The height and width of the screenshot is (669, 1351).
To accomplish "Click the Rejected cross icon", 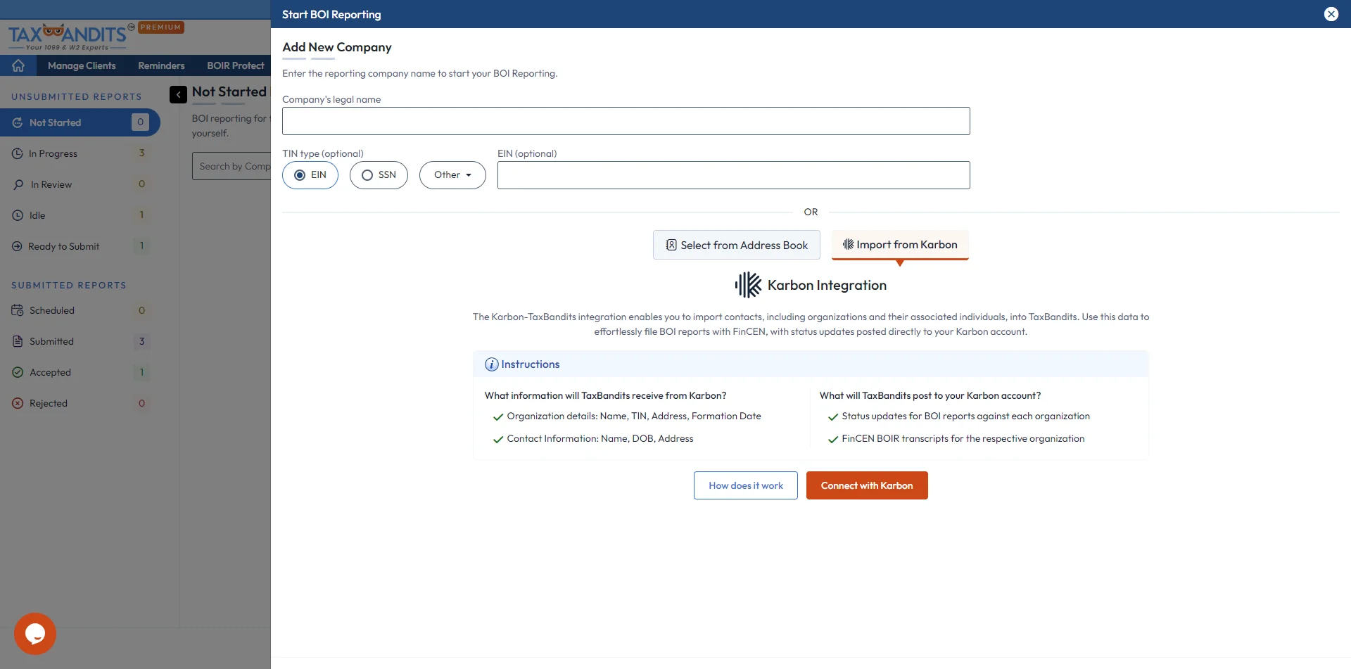I will [x=18, y=403].
